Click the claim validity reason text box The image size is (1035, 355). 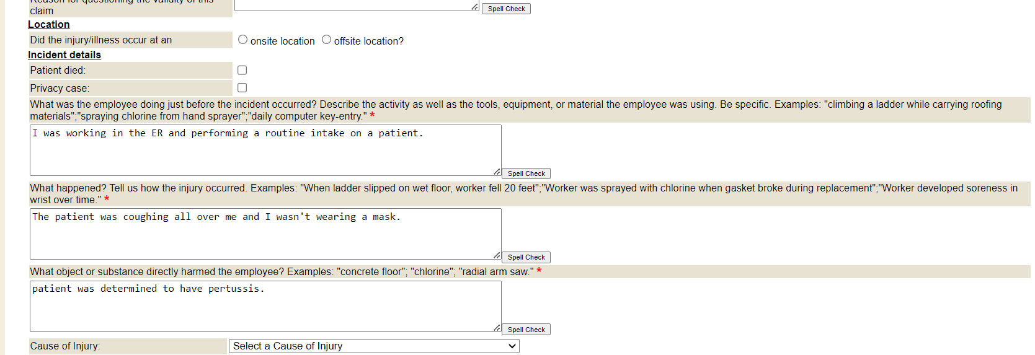click(x=353, y=5)
